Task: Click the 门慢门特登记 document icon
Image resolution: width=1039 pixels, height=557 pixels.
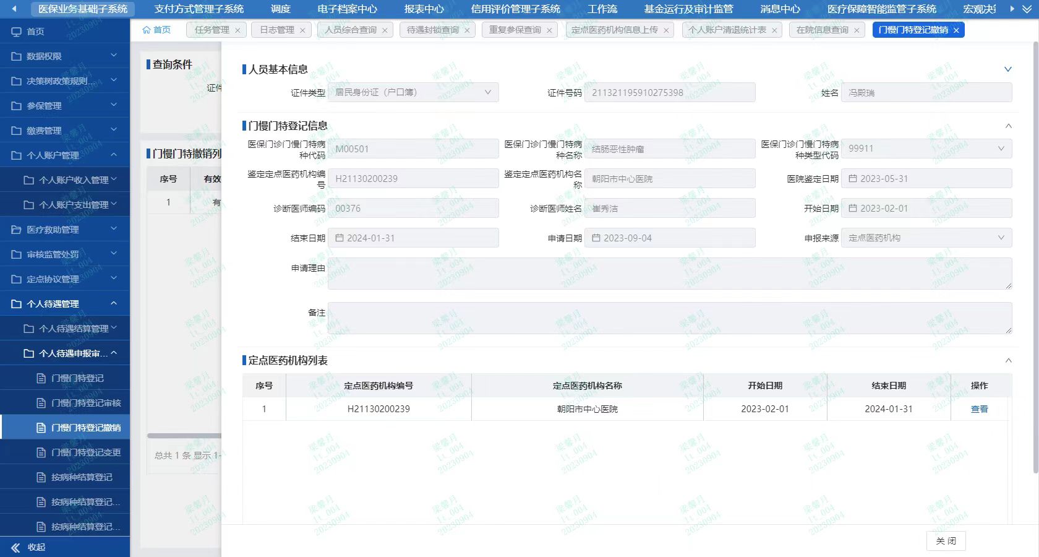Action: pyautogui.click(x=41, y=378)
